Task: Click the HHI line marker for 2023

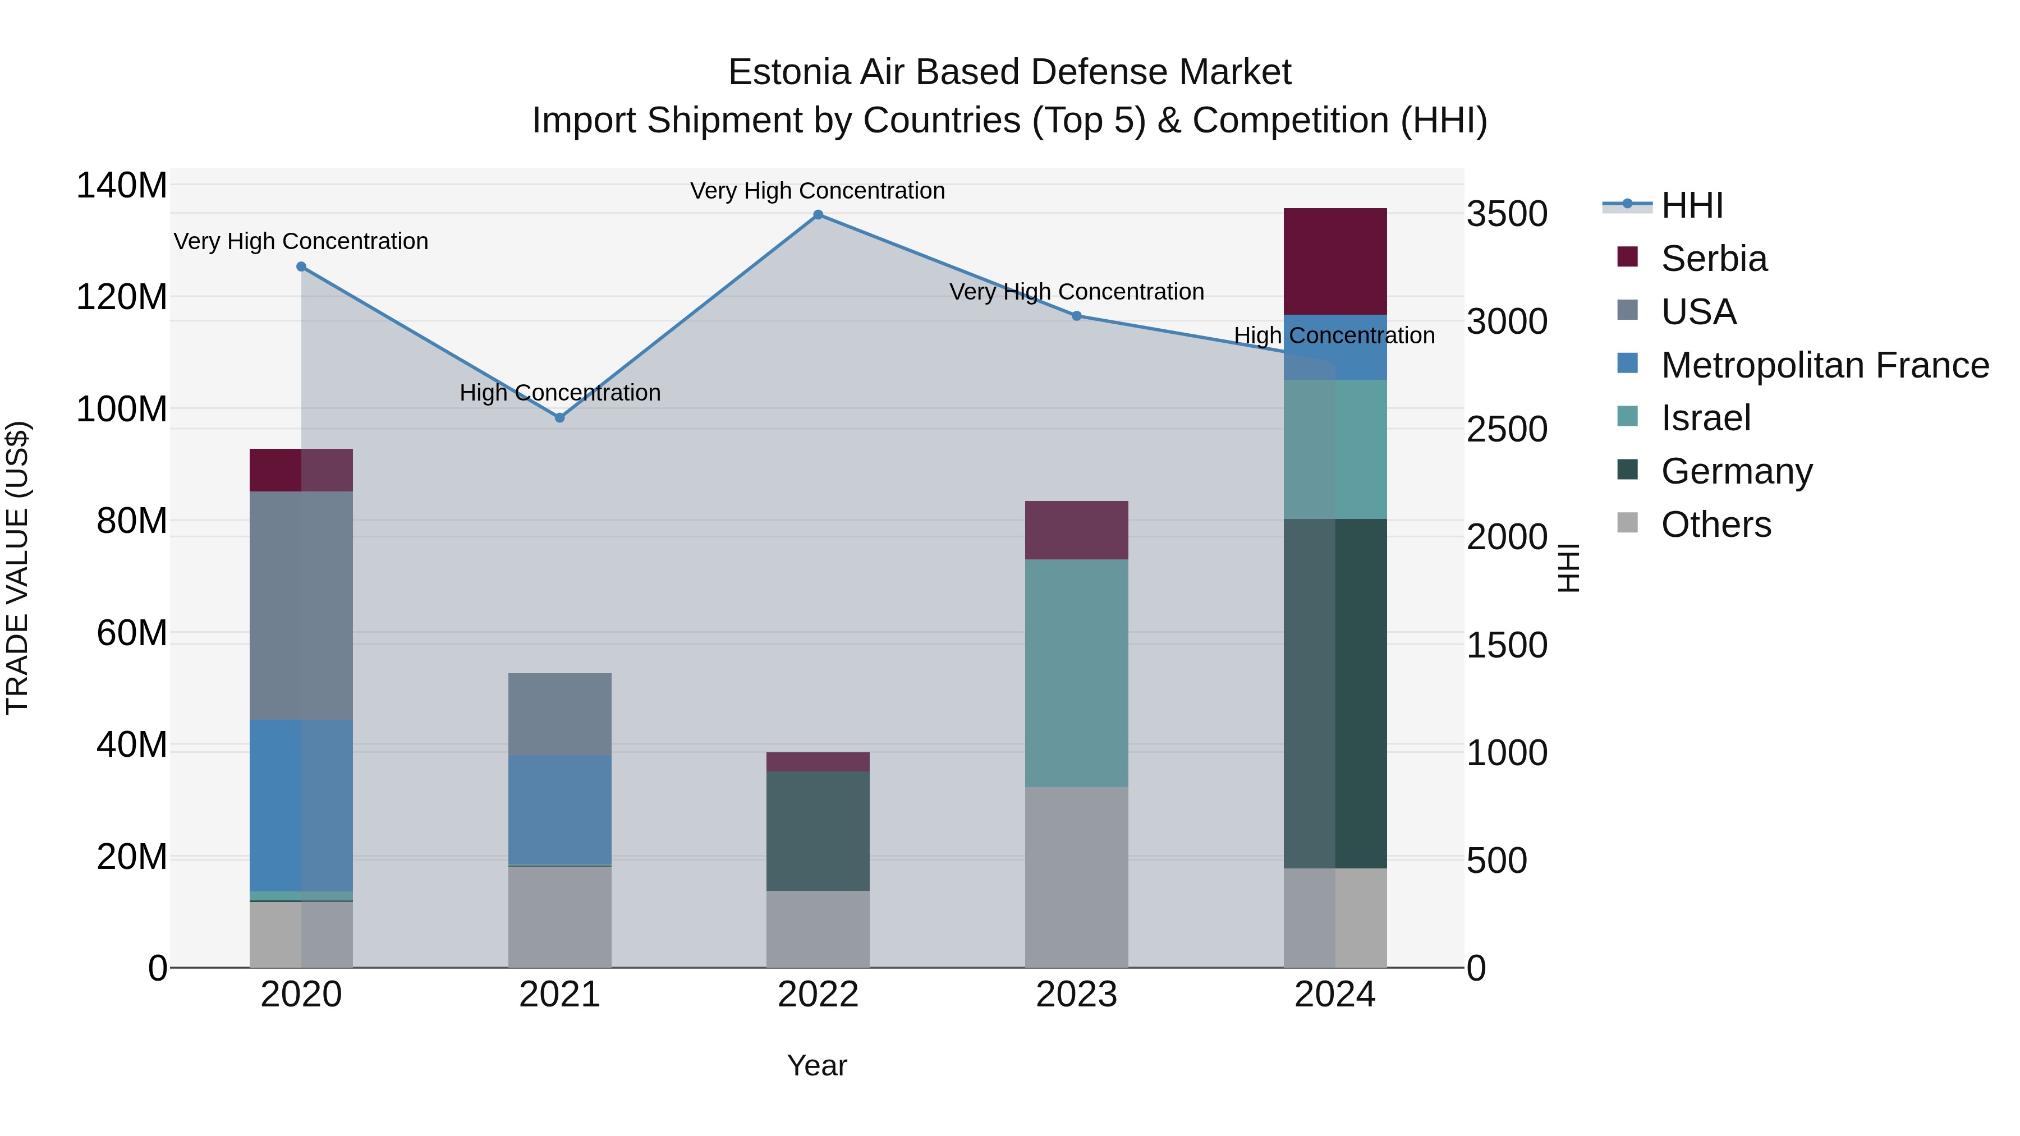Action: 1077,316
